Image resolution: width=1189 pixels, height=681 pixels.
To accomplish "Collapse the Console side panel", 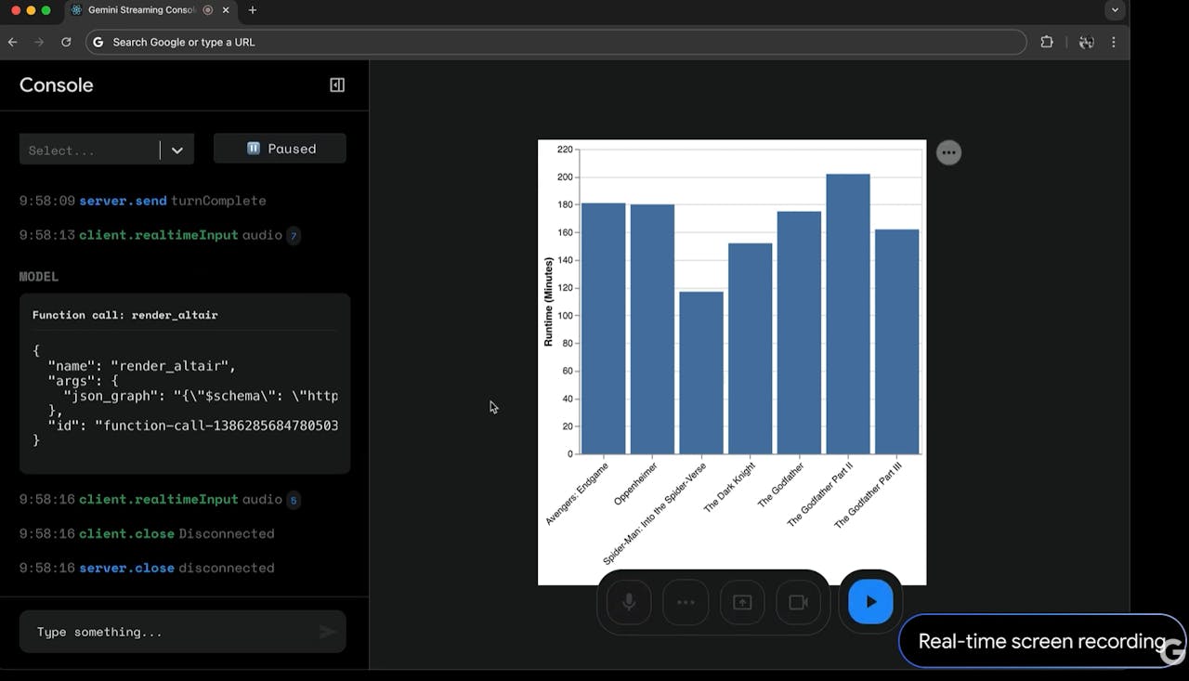I will 337,85.
